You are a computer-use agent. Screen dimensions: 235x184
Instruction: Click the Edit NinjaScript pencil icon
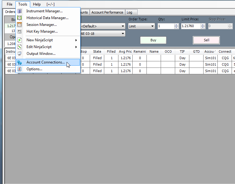pyautogui.click(x=19, y=47)
